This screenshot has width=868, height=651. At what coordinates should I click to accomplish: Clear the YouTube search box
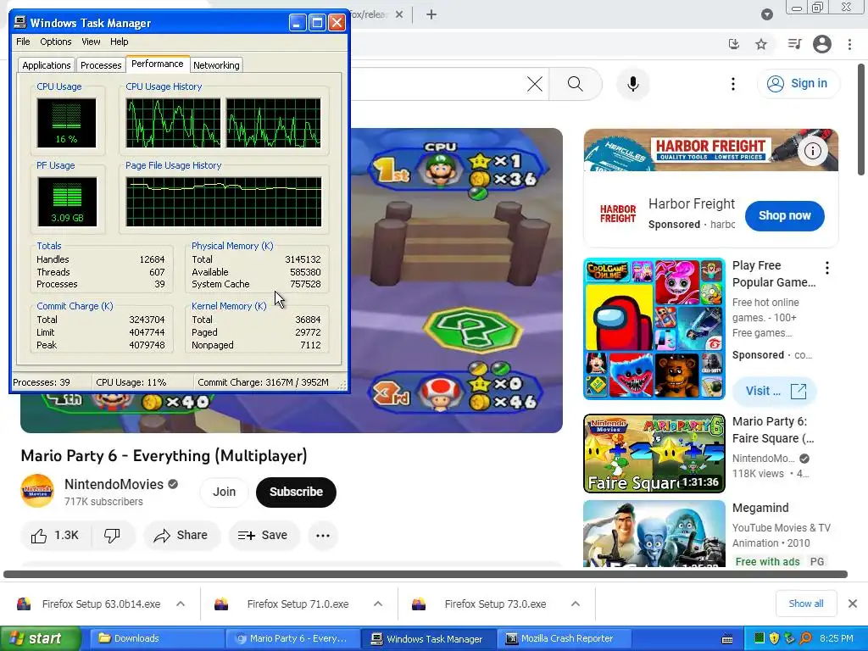(535, 84)
